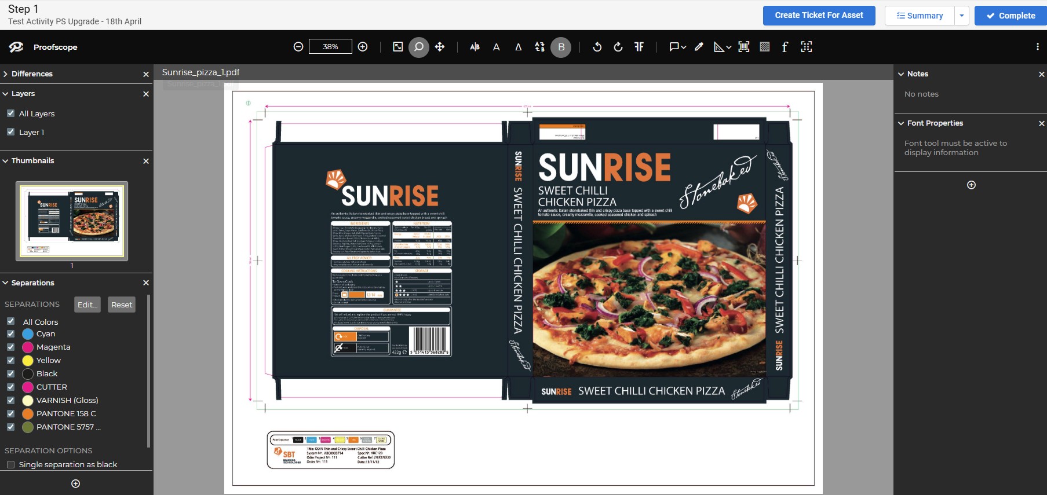Collapse the Thumbnails panel
1047x495 pixels.
tap(5, 161)
